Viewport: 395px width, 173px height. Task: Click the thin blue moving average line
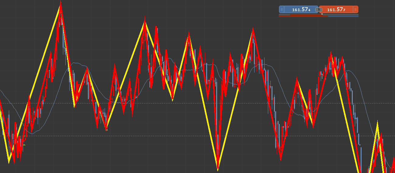(78, 64)
